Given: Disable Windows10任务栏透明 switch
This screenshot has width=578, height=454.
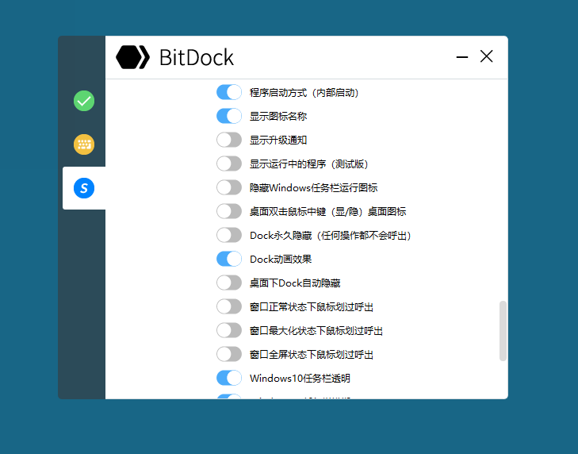Looking at the screenshot, I should pyautogui.click(x=229, y=378).
